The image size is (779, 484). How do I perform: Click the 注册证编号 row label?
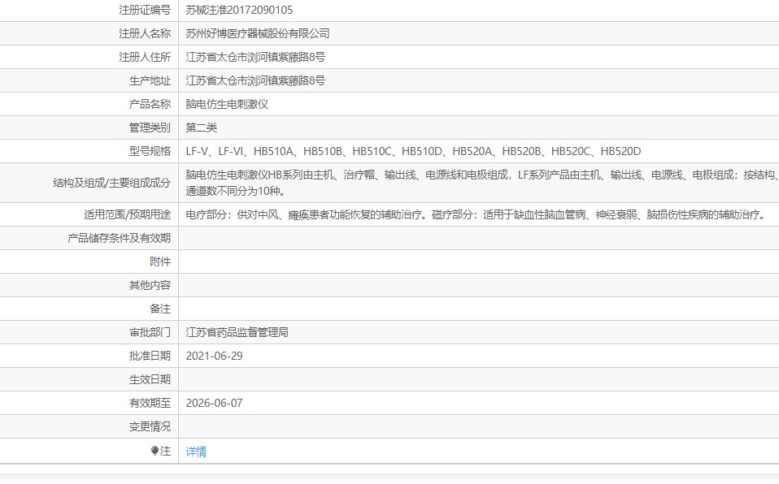[144, 11]
